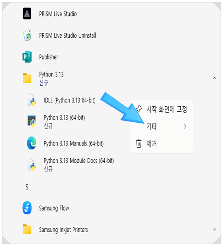Launch Publisher via its green P icon

click(x=27, y=57)
